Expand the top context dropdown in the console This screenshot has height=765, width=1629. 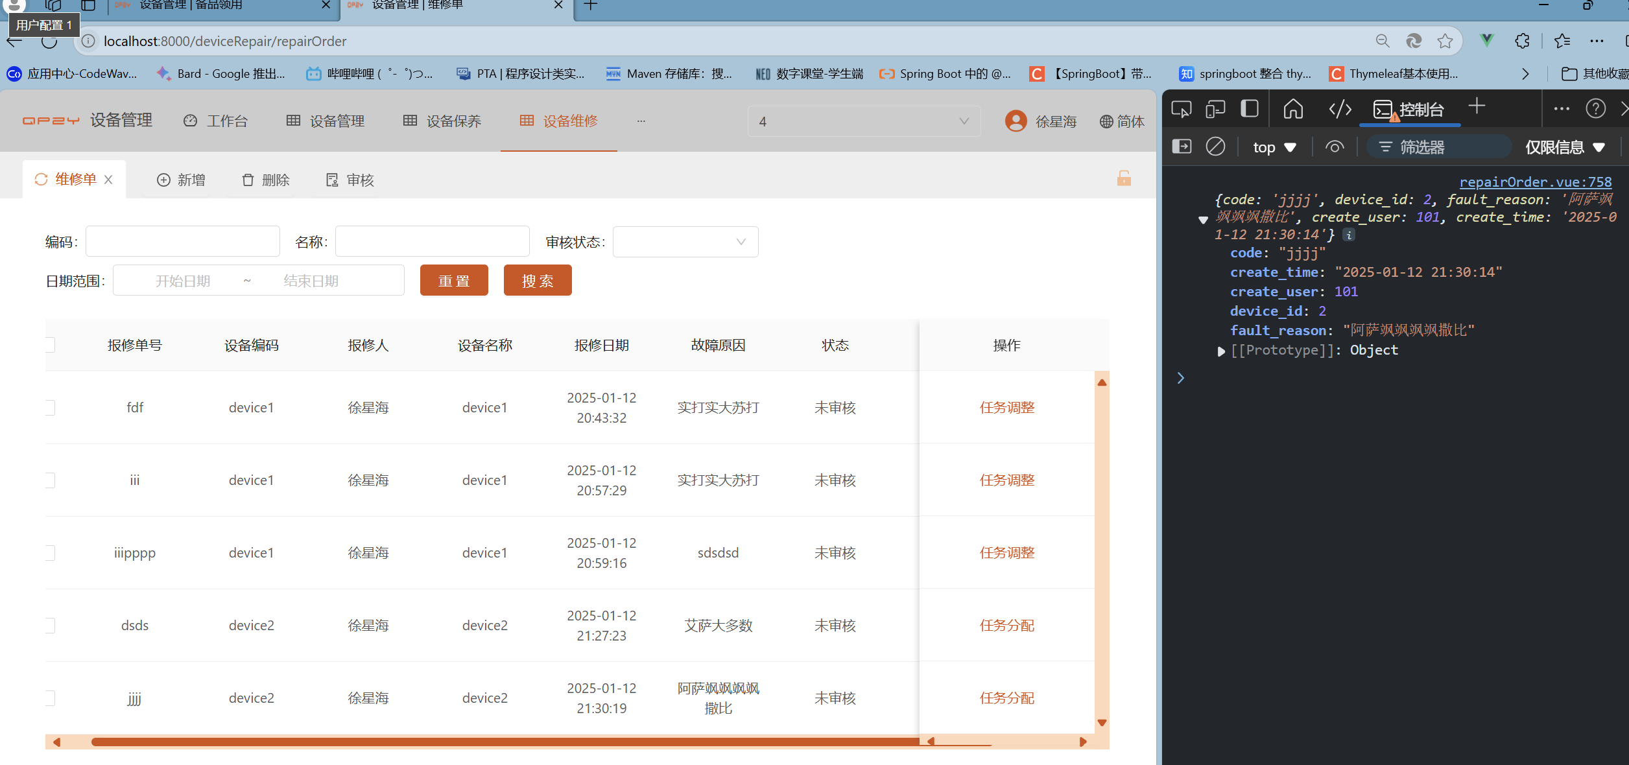click(1274, 147)
